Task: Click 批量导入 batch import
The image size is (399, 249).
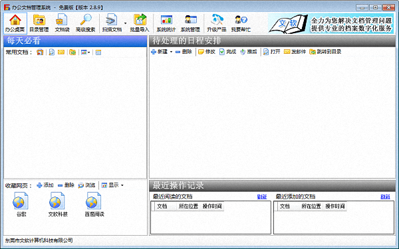Action: pyautogui.click(x=140, y=23)
